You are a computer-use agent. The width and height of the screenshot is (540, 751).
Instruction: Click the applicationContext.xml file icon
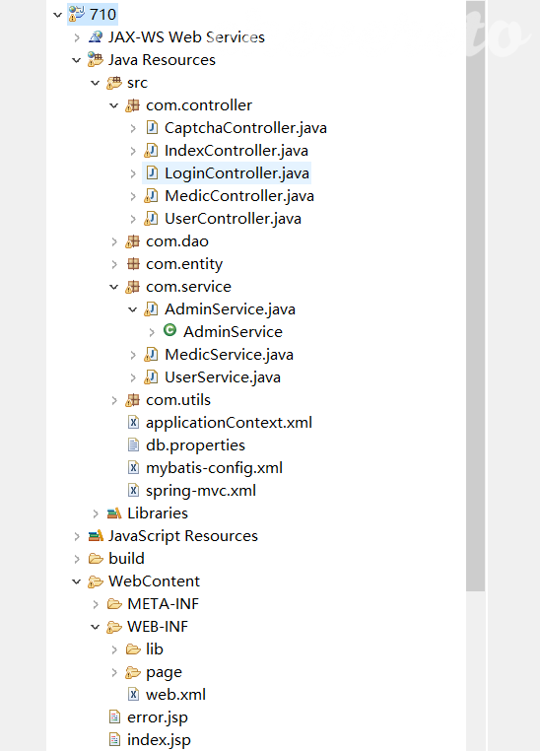[x=134, y=423]
